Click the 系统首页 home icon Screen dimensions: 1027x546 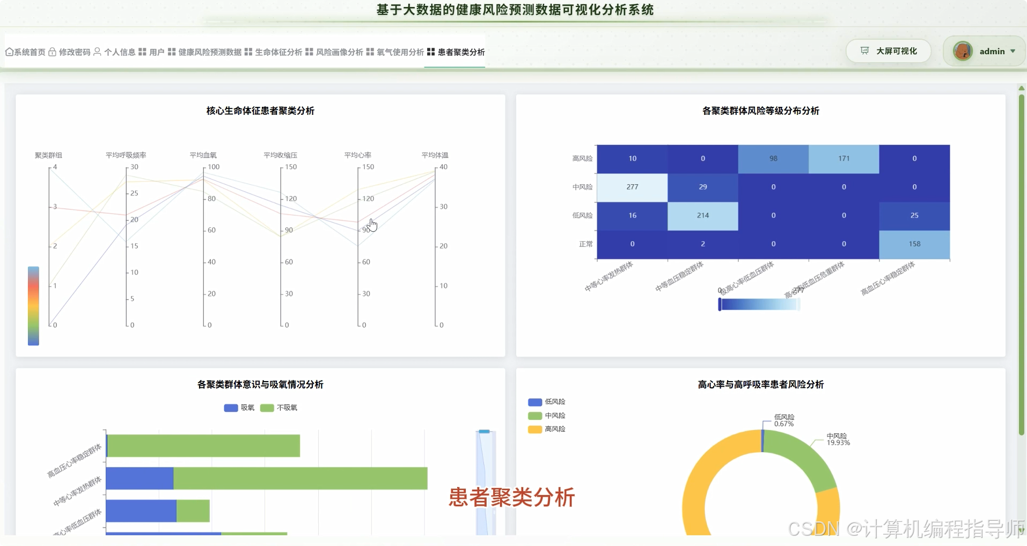click(x=9, y=52)
